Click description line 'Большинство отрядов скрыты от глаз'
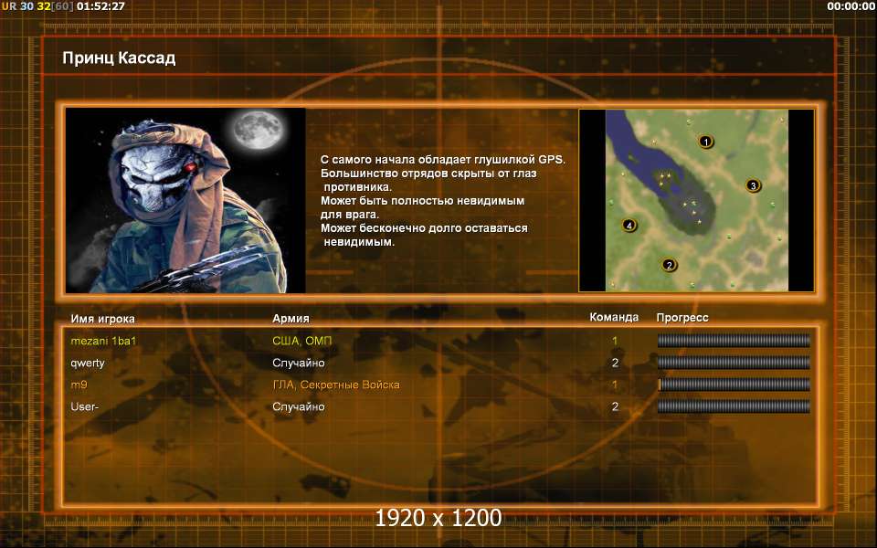877x548 pixels. point(428,174)
